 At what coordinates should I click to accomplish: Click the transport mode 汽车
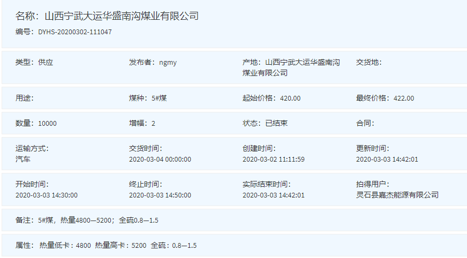pos(23,159)
